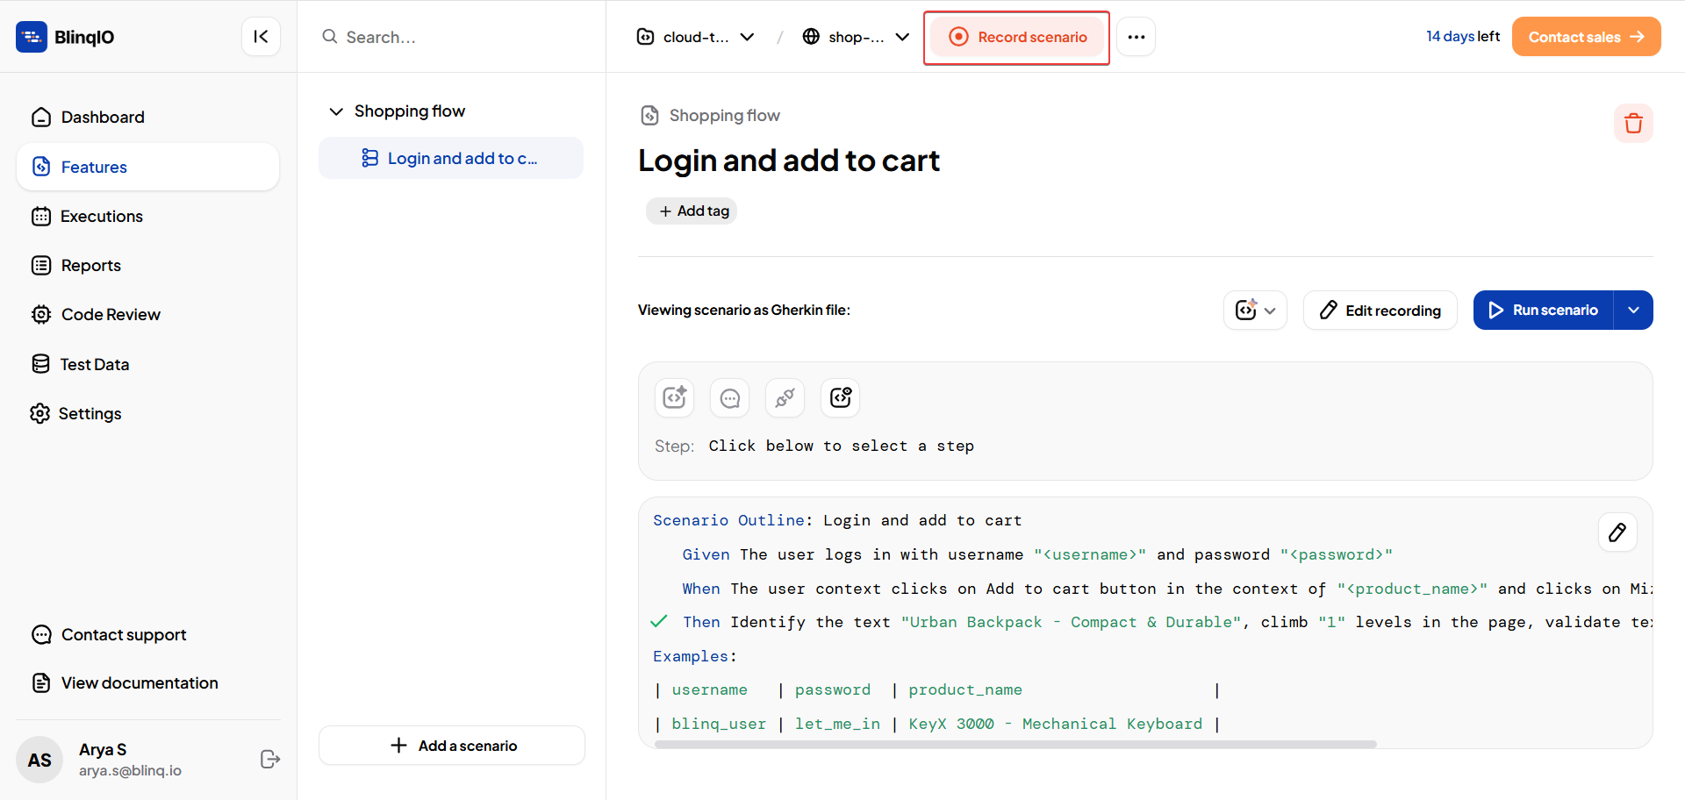Click the AI generate step icon

[674, 397]
